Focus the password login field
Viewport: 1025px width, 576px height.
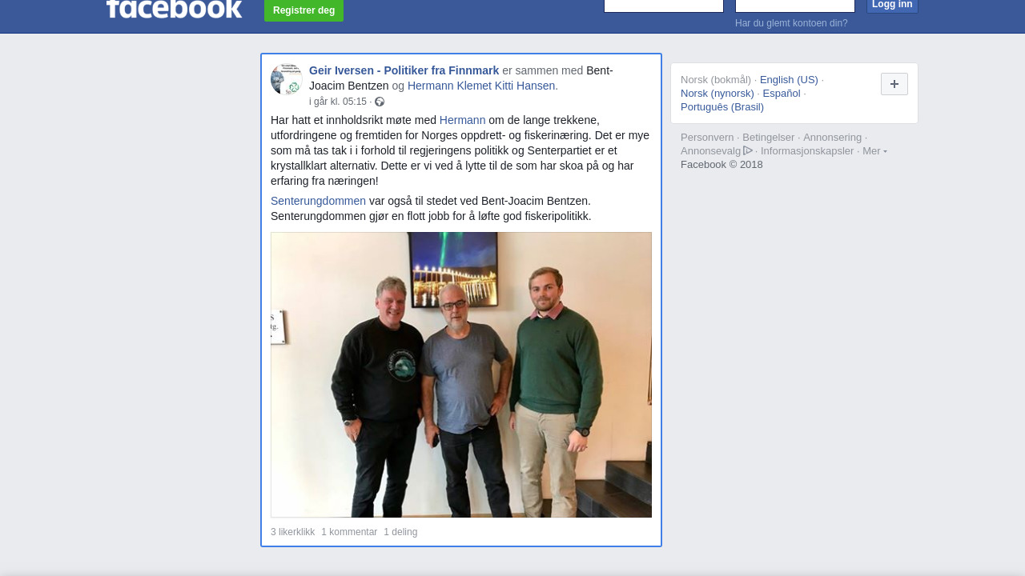pyautogui.click(x=795, y=6)
